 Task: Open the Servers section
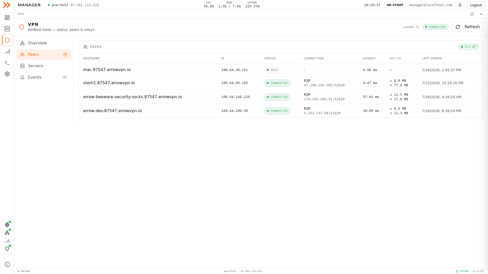click(x=44, y=66)
